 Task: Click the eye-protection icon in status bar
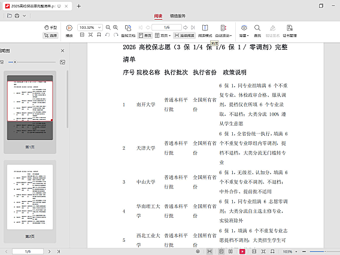tap(198, 251)
